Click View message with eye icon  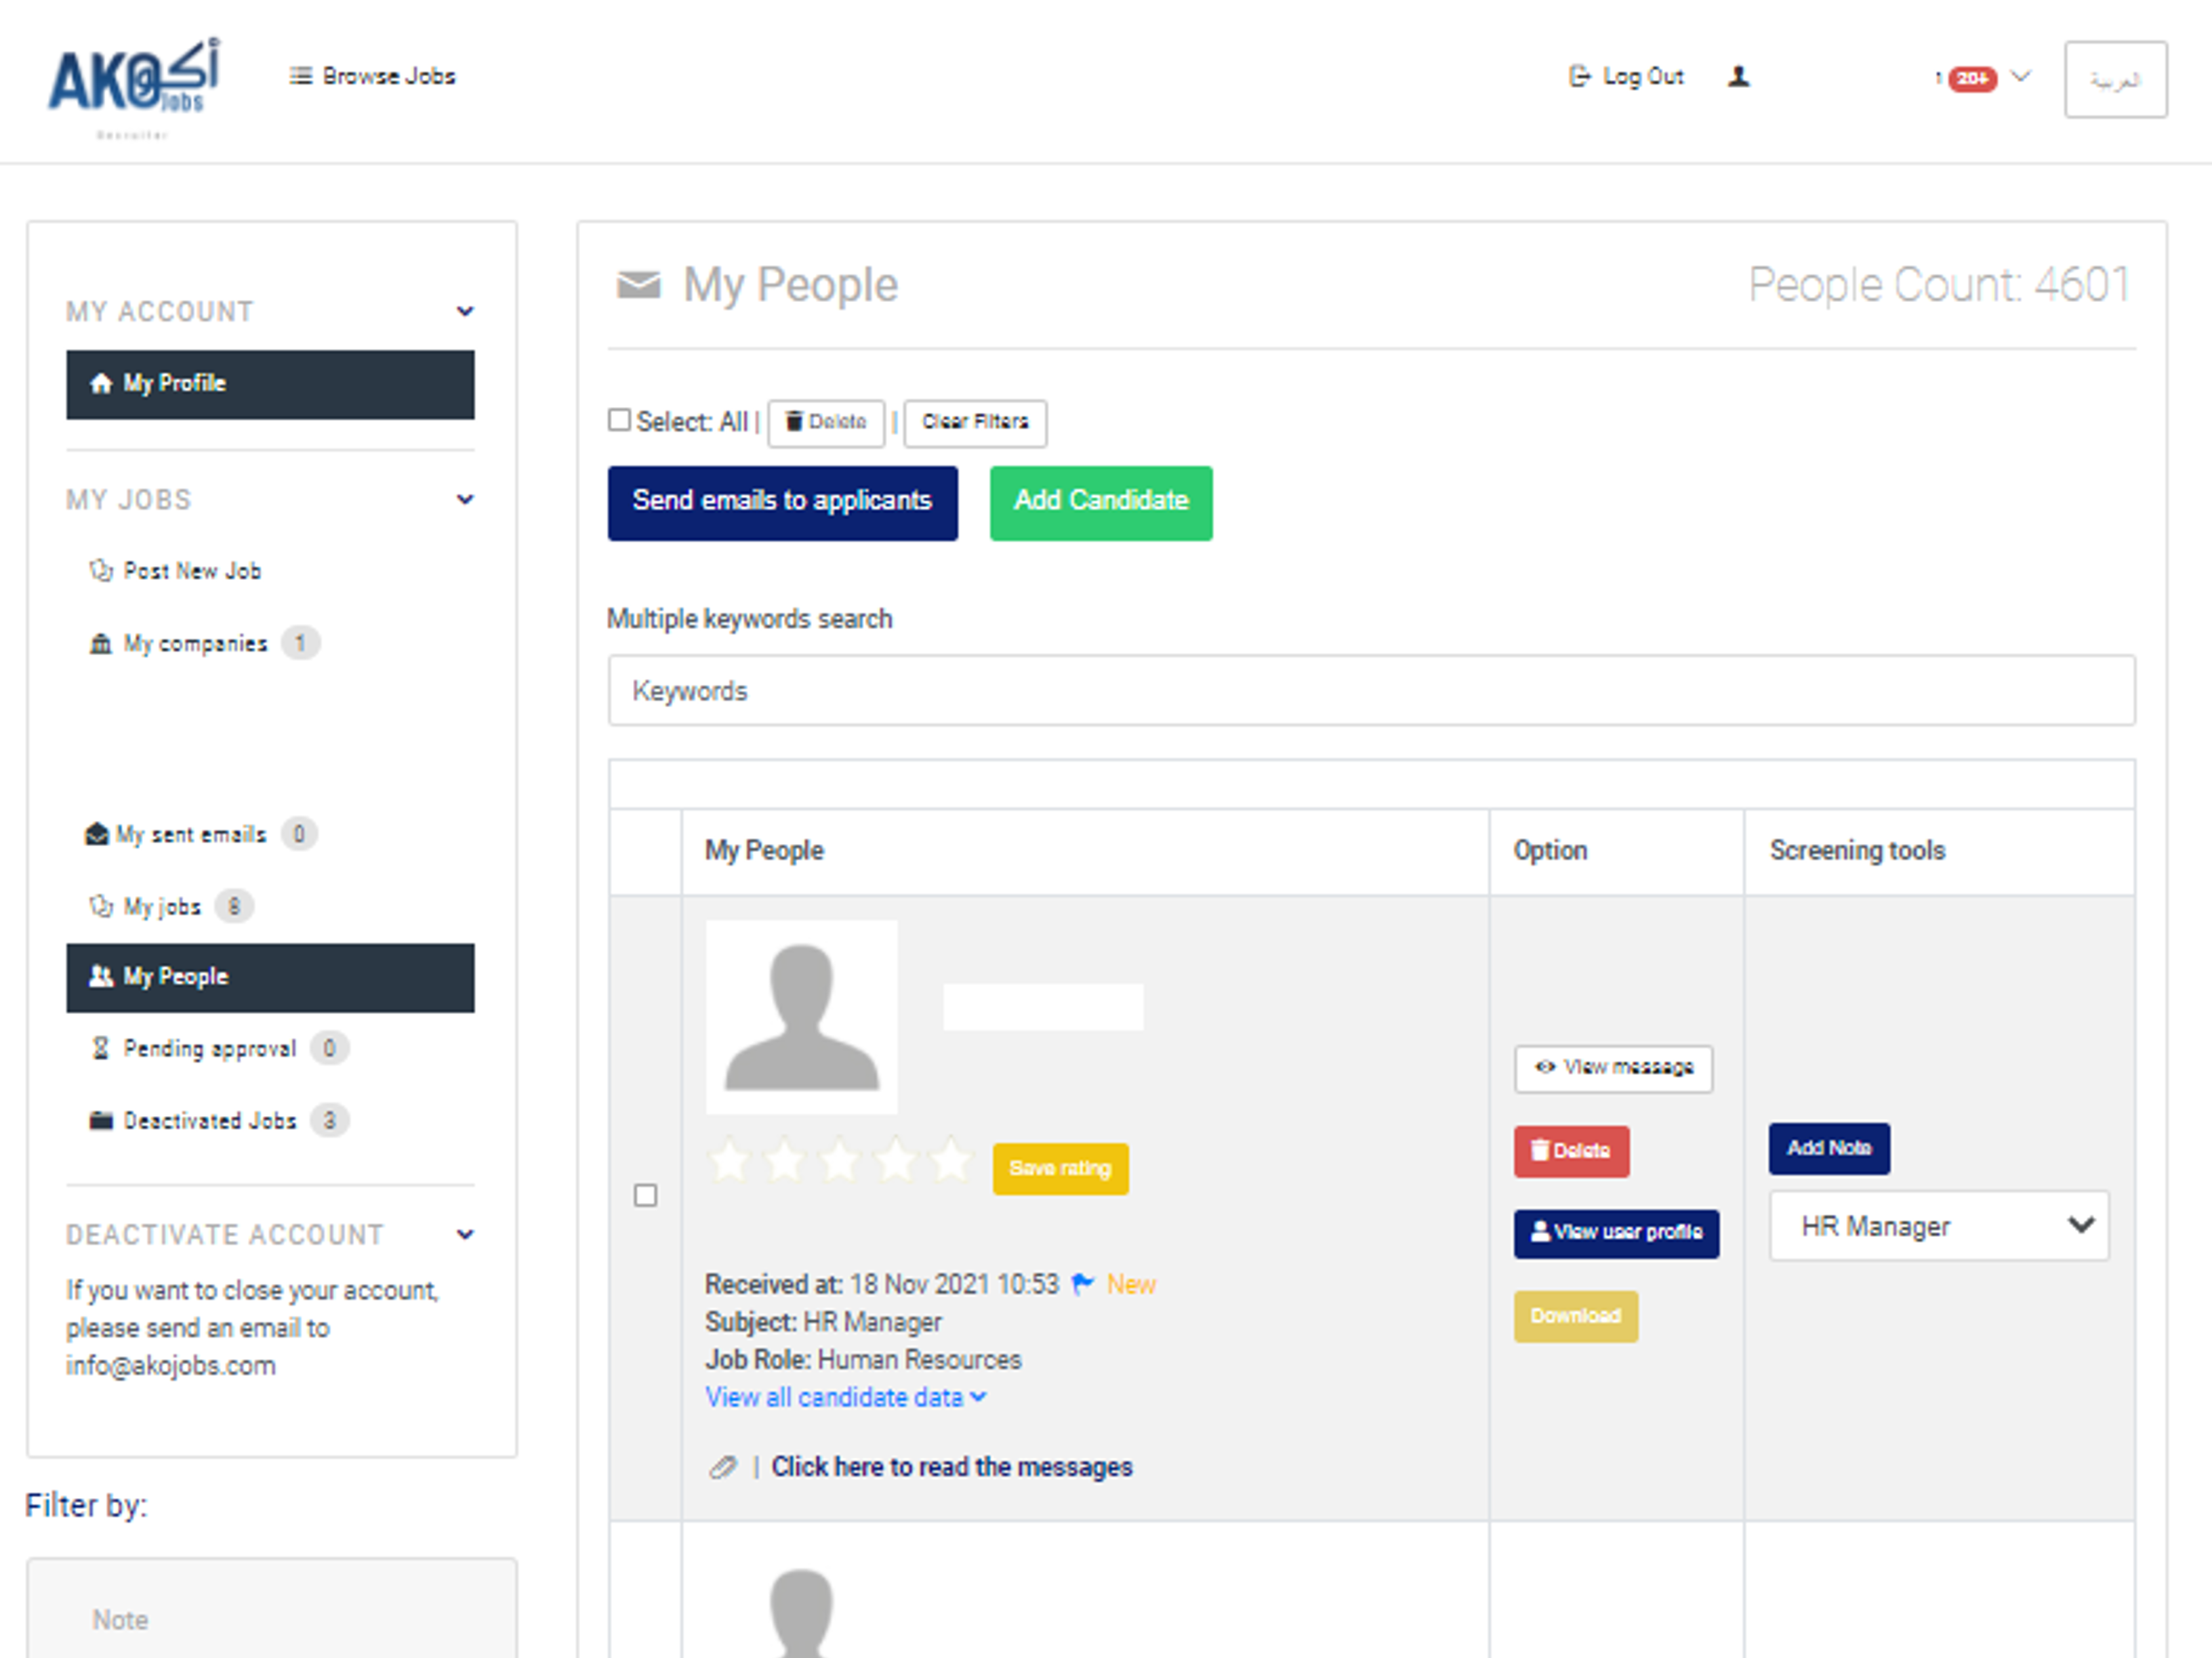(x=1612, y=1067)
